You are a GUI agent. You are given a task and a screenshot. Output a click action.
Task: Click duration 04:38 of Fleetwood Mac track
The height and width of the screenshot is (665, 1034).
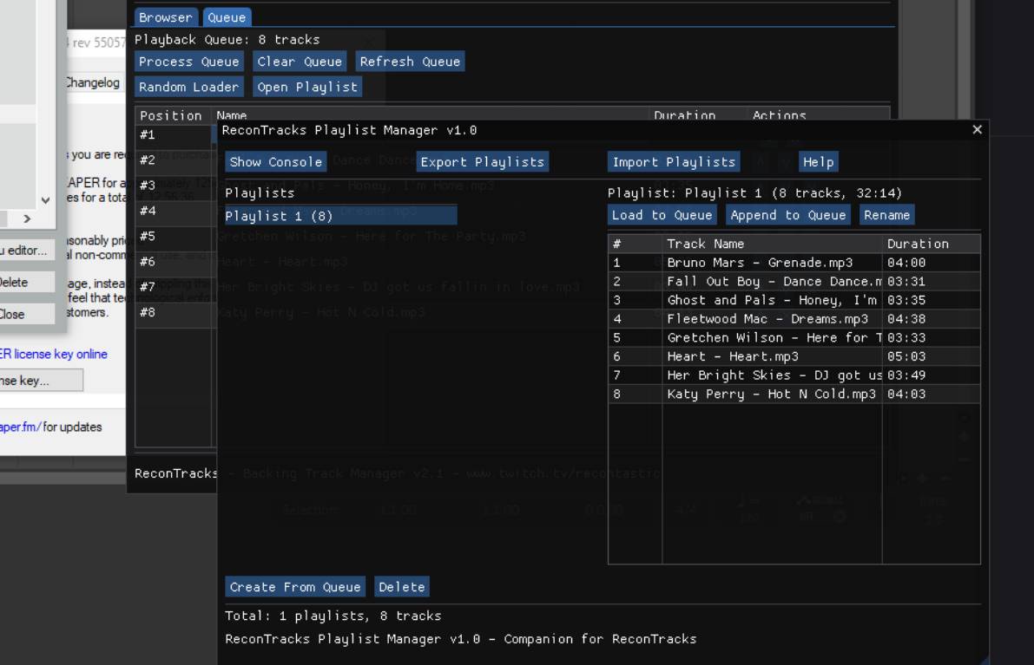906,319
